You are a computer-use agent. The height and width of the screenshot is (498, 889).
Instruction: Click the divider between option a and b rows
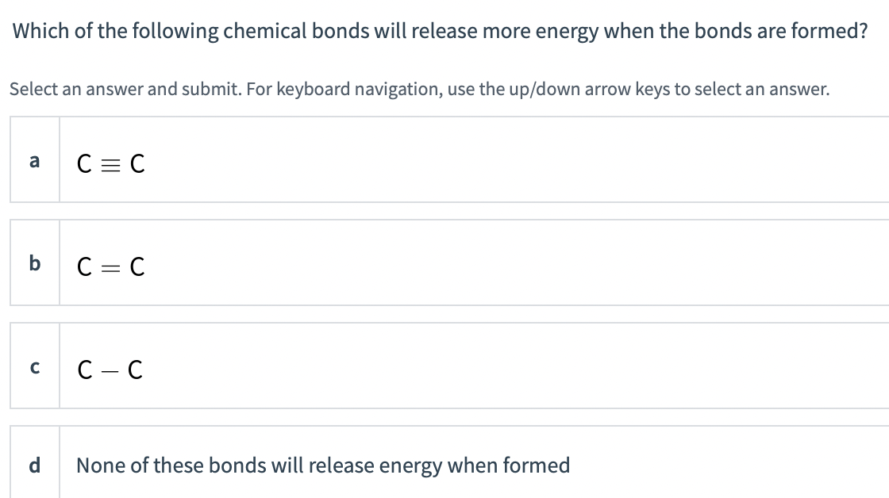tap(444, 211)
